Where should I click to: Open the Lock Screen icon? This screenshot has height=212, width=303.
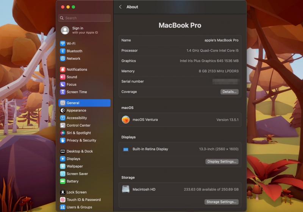(x=62, y=192)
